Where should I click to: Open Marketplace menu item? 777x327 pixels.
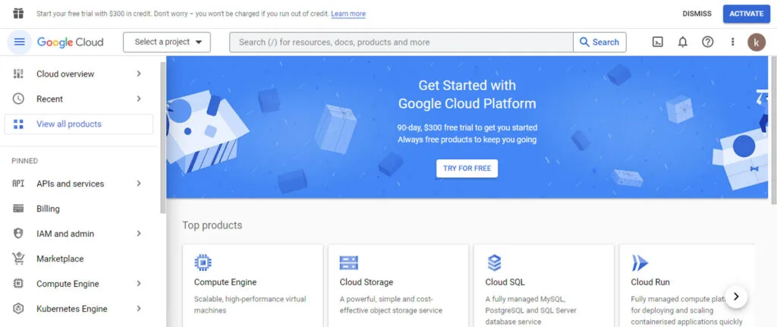79,259
